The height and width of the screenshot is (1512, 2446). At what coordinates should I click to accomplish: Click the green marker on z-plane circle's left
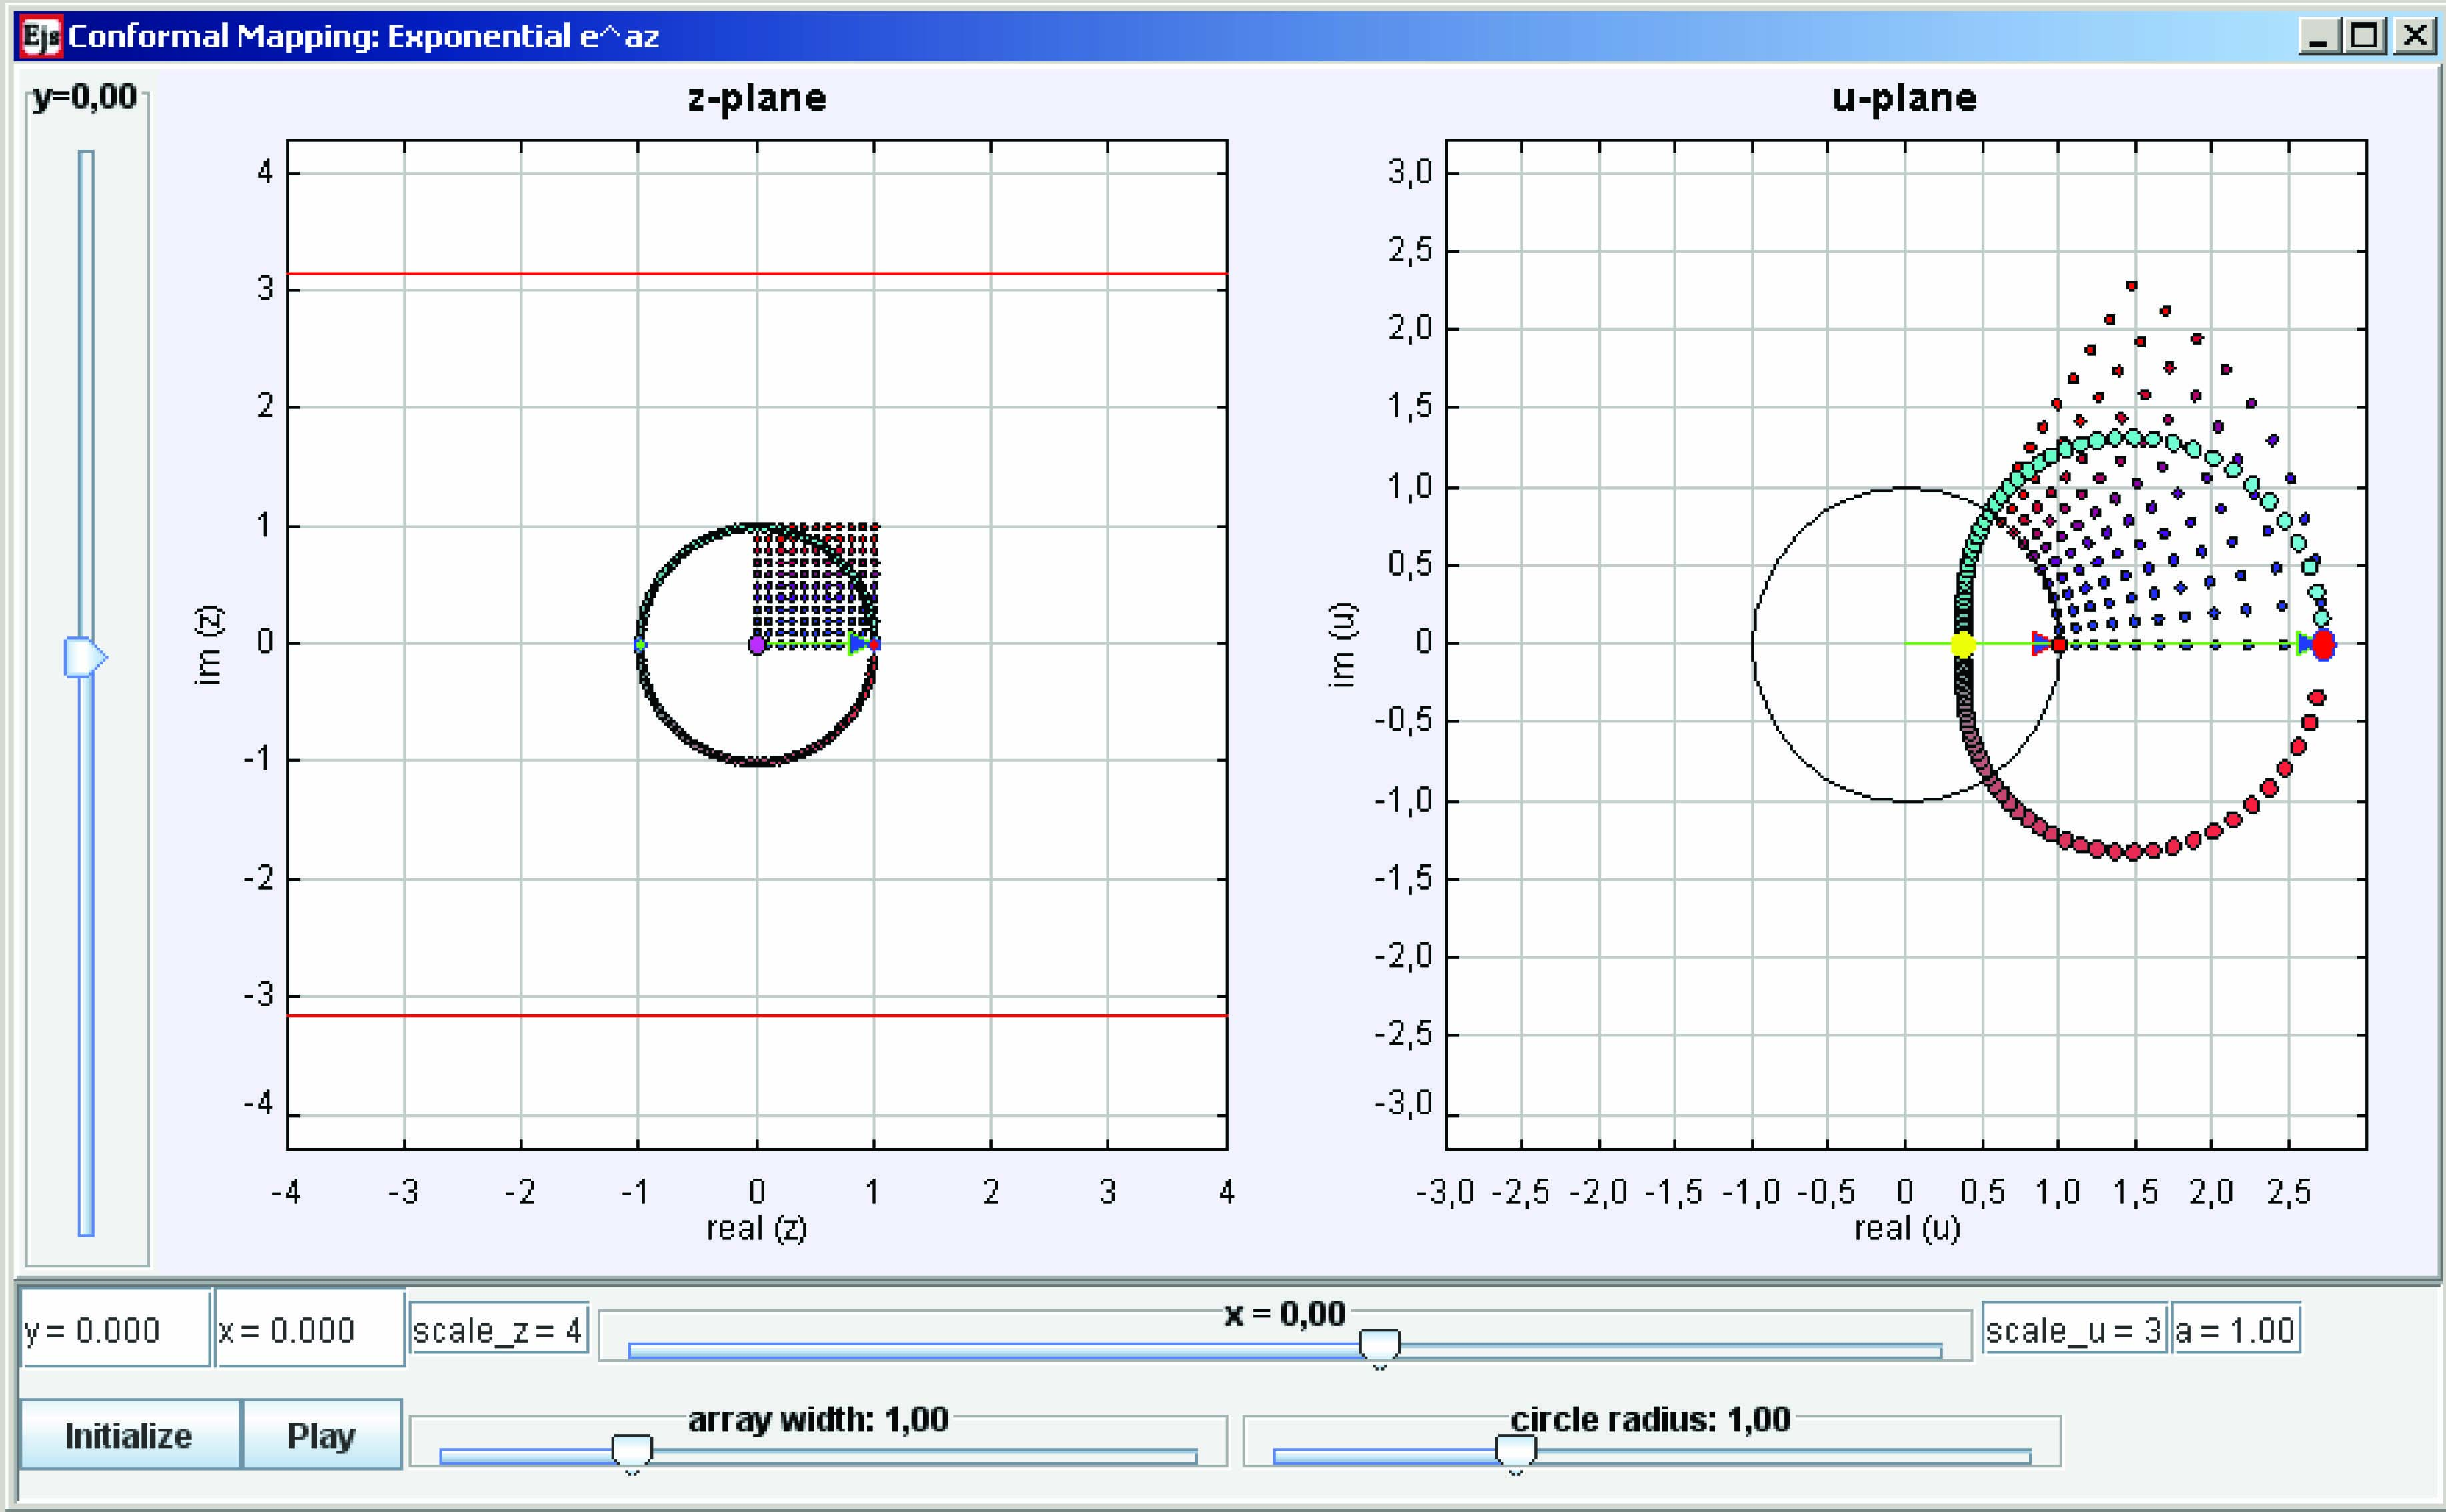click(640, 645)
